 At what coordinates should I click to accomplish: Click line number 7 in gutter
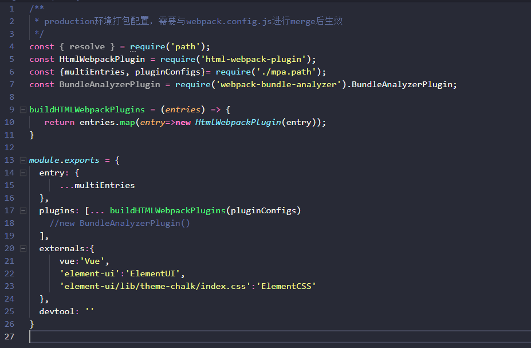[x=12, y=84]
